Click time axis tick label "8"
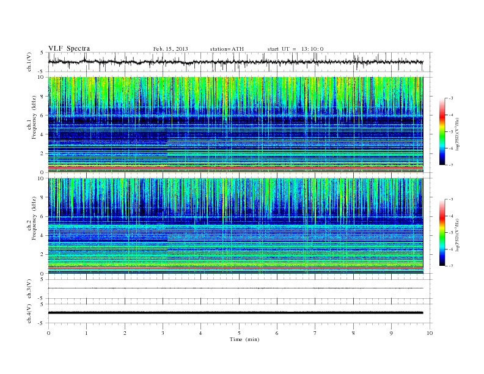484x374 pixels. point(353,333)
